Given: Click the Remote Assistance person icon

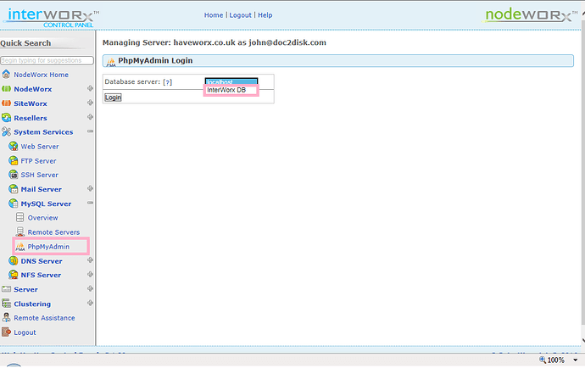Looking at the screenshot, I should click(6, 318).
